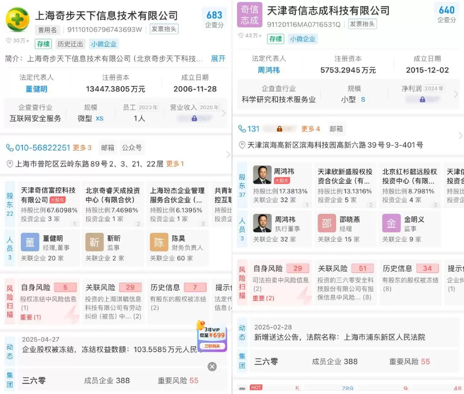Tap the HOT badge at bottom
The width and height of the screenshot is (464, 394).
(256, 387)
